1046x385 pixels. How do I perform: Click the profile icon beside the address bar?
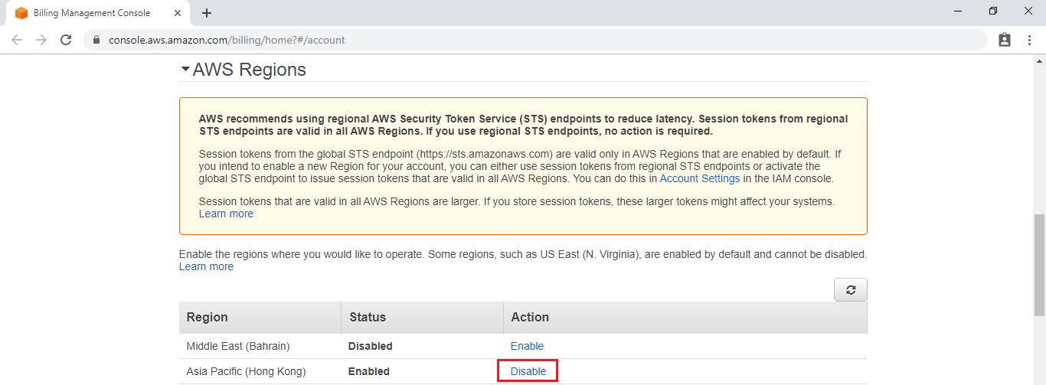1005,40
